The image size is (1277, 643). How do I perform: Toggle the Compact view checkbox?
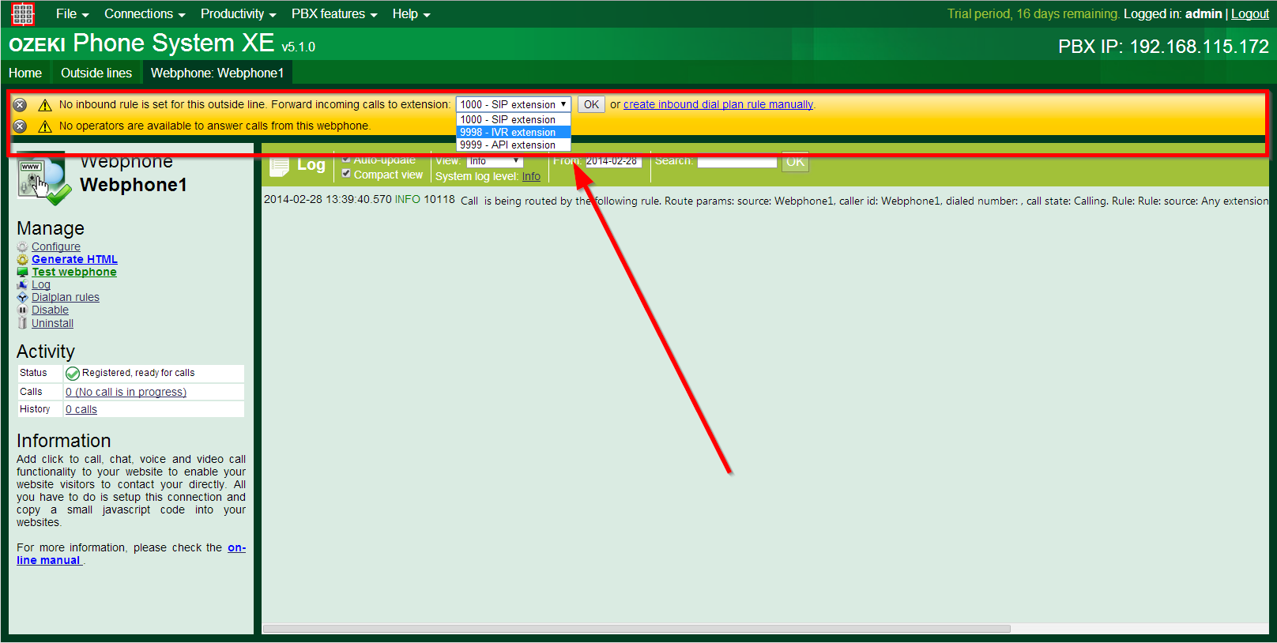[346, 174]
